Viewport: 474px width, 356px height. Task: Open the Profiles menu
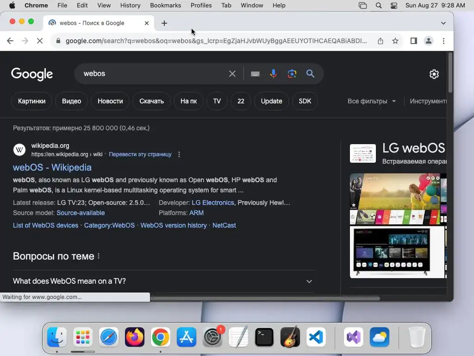pos(201,6)
